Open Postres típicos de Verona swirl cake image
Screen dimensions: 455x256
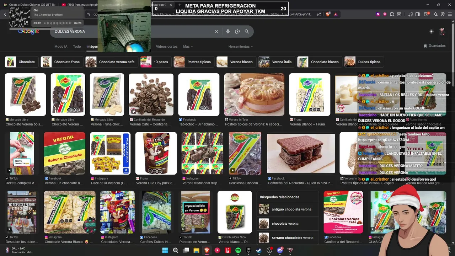pyautogui.click(x=254, y=95)
